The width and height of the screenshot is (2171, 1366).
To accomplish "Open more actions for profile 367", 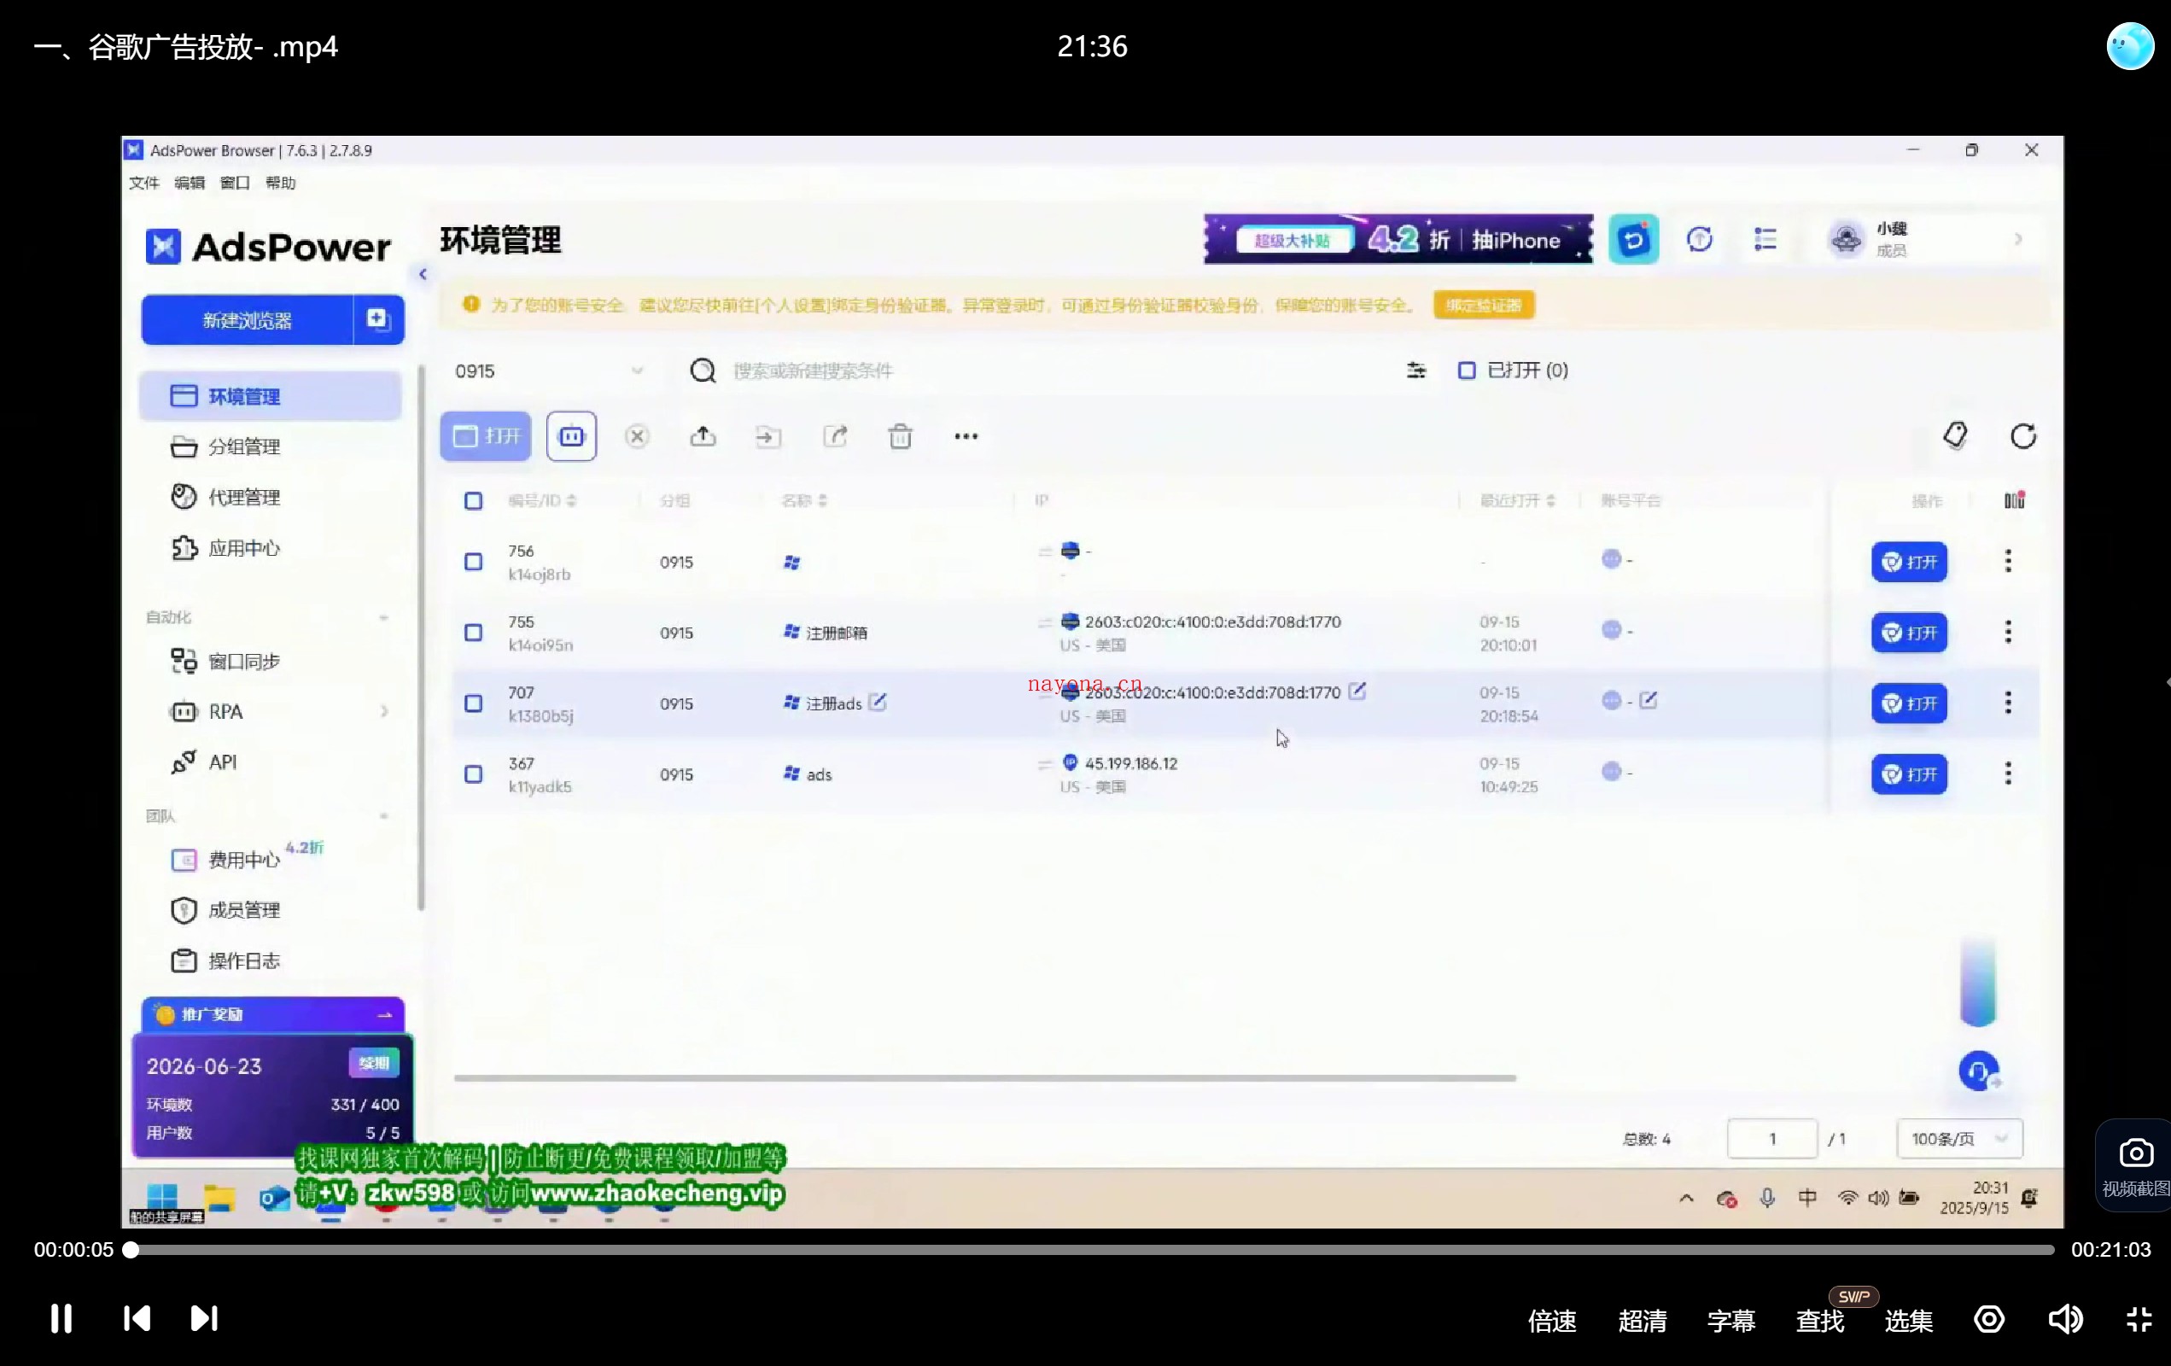I will coord(2008,773).
